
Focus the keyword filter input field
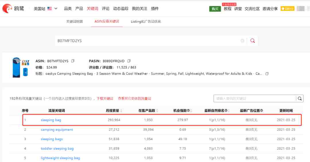tap(255, 99)
